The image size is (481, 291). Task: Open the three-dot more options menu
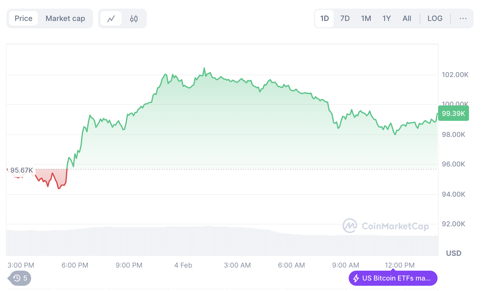coord(463,18)
